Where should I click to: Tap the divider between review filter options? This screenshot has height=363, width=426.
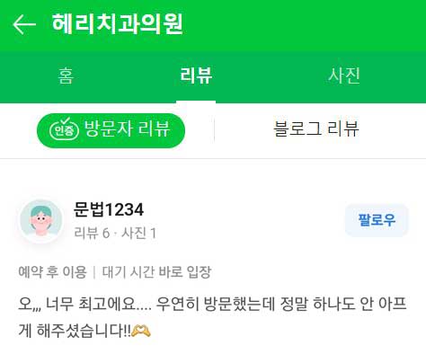(x=214, y=130)
